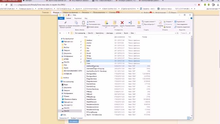The height and width of the screenshot is (124, 220).
Task: Open the recent locations dropdown arrow
Action: click(66, 33)
